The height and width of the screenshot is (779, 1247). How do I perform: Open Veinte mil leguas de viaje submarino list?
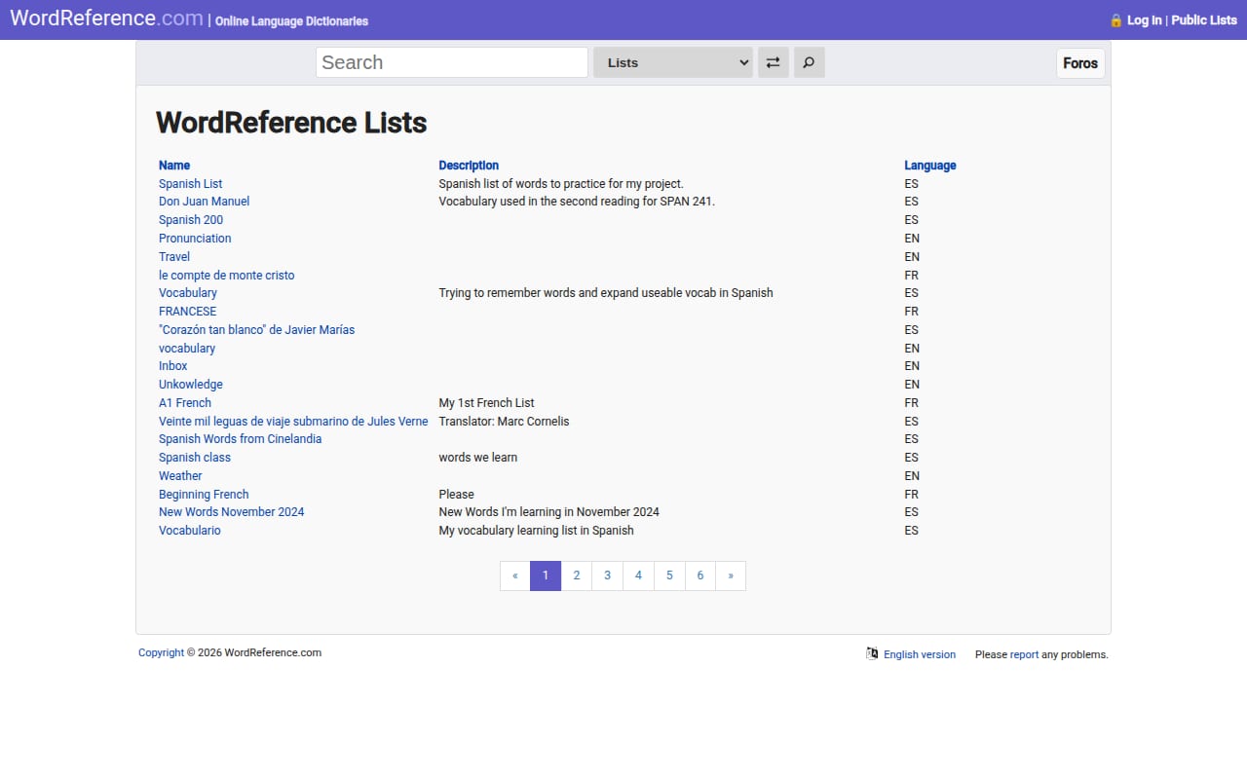[293, 422]
